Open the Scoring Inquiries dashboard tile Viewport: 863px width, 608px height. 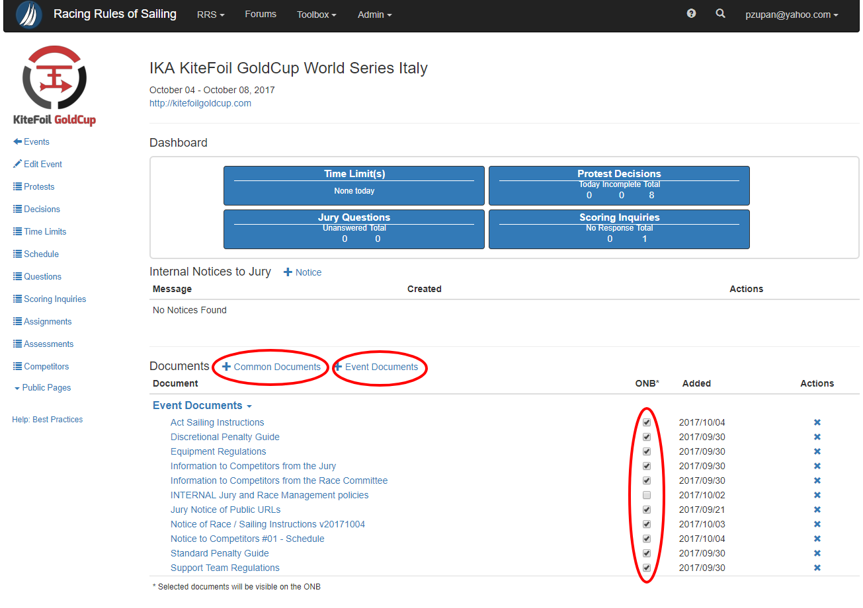(619, 229)
